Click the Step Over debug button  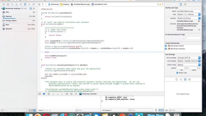[53, 94]
